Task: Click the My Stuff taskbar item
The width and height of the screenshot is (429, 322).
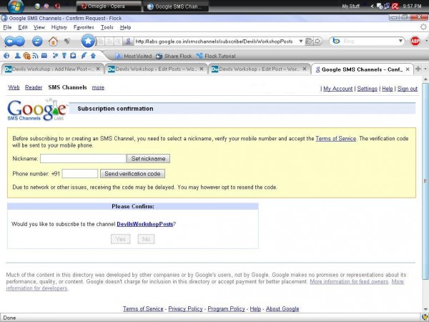Action: (x=350, y=6)
